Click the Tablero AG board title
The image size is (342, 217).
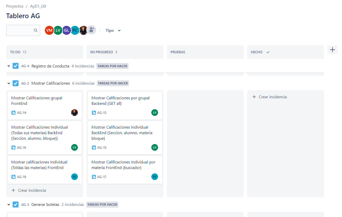click(x=23, y=16)
